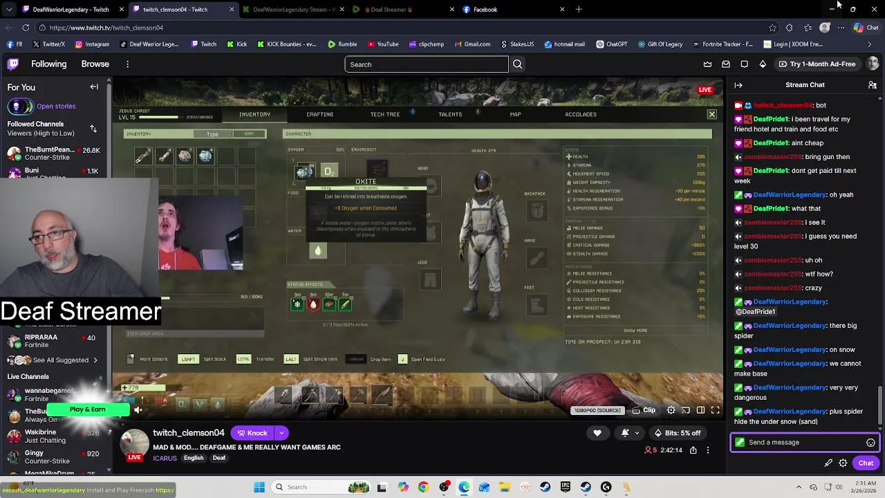Open a new browser tab
The image size is (885, 498).
tap(579, 10)
